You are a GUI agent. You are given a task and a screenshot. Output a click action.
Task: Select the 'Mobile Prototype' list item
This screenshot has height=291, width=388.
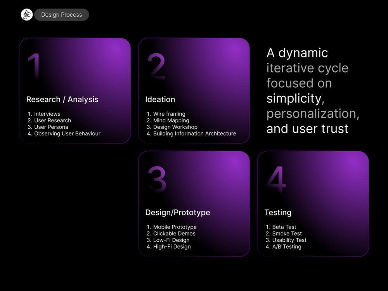[x=171, y=227]
